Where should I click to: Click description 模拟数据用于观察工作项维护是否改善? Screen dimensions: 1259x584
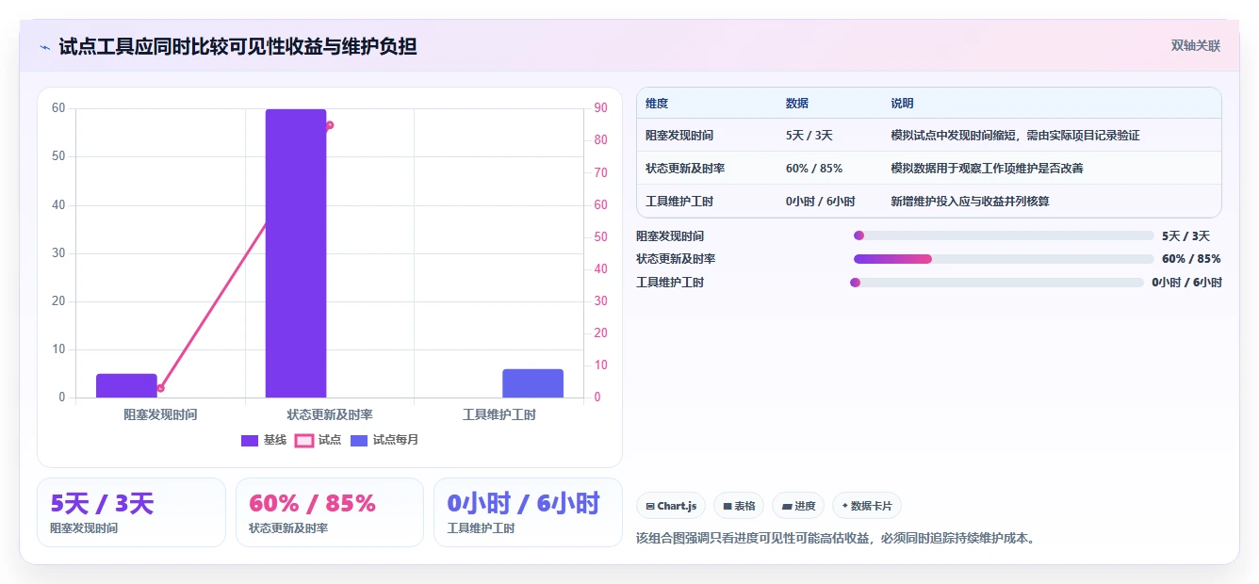click(x=987, y=169)
